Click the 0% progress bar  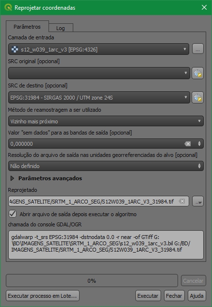pyautogui.click(x=92, y=281)
